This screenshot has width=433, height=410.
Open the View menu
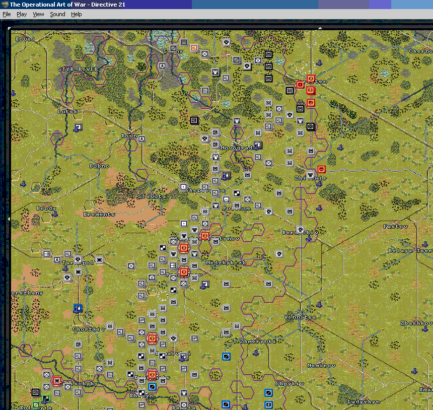coord(38,14)
